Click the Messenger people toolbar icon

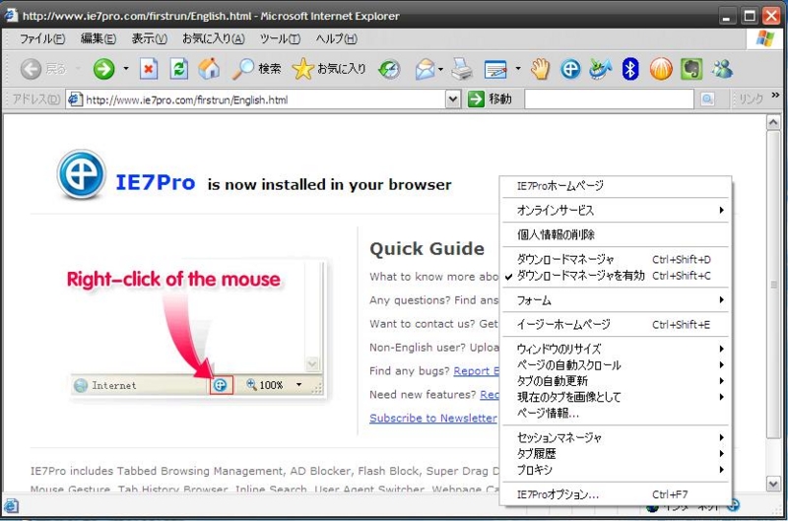[x=722, y=69]
